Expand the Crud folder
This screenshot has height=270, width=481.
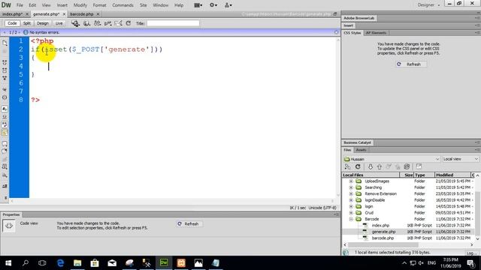point(351,212)
